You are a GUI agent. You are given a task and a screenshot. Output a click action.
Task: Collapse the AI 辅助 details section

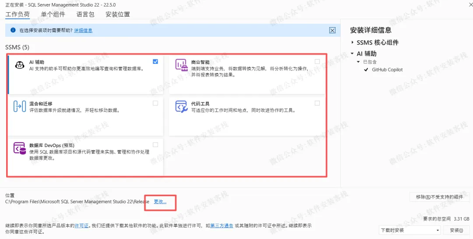352,54
